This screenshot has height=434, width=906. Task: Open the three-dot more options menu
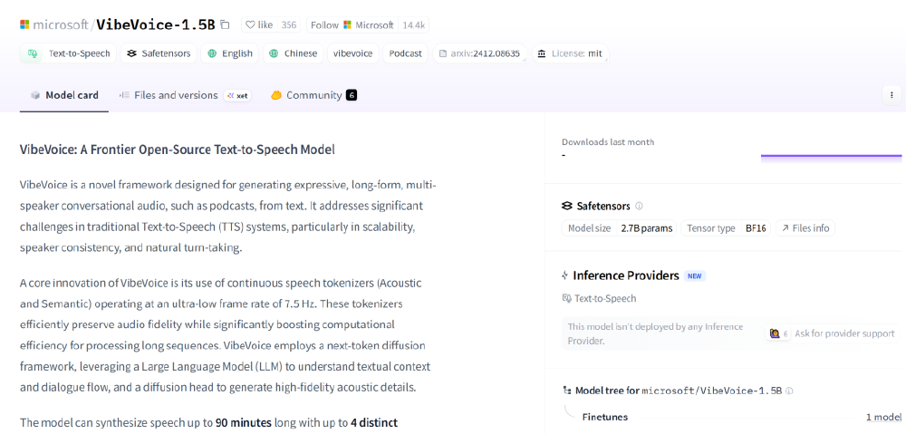(892, 95)
